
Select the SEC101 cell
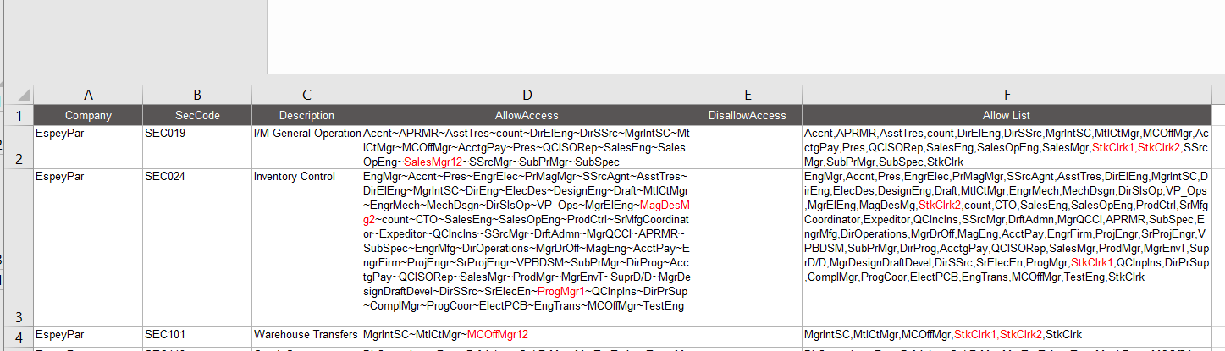[197, 335]
